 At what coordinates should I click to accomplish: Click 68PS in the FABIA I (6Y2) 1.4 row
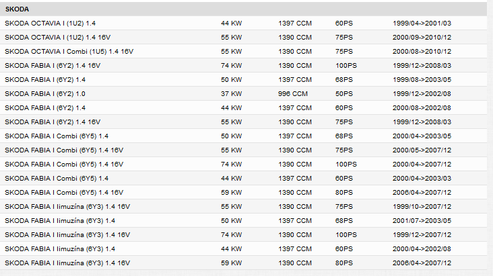point(344,80)
